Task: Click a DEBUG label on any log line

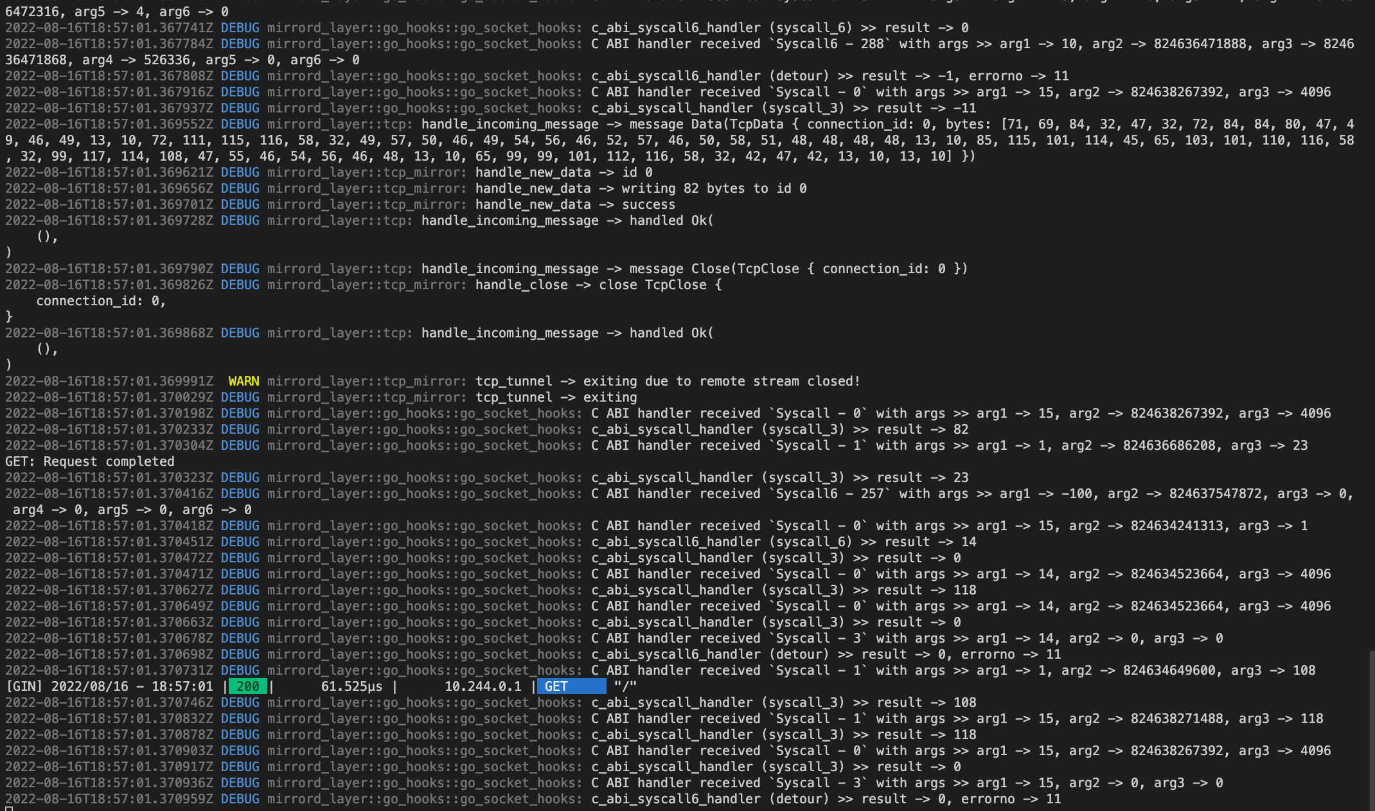Action: coord(240,28)
